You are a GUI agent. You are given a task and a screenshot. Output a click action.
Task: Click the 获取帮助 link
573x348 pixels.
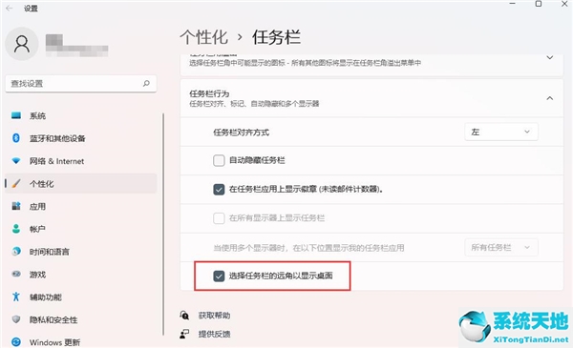214,316
